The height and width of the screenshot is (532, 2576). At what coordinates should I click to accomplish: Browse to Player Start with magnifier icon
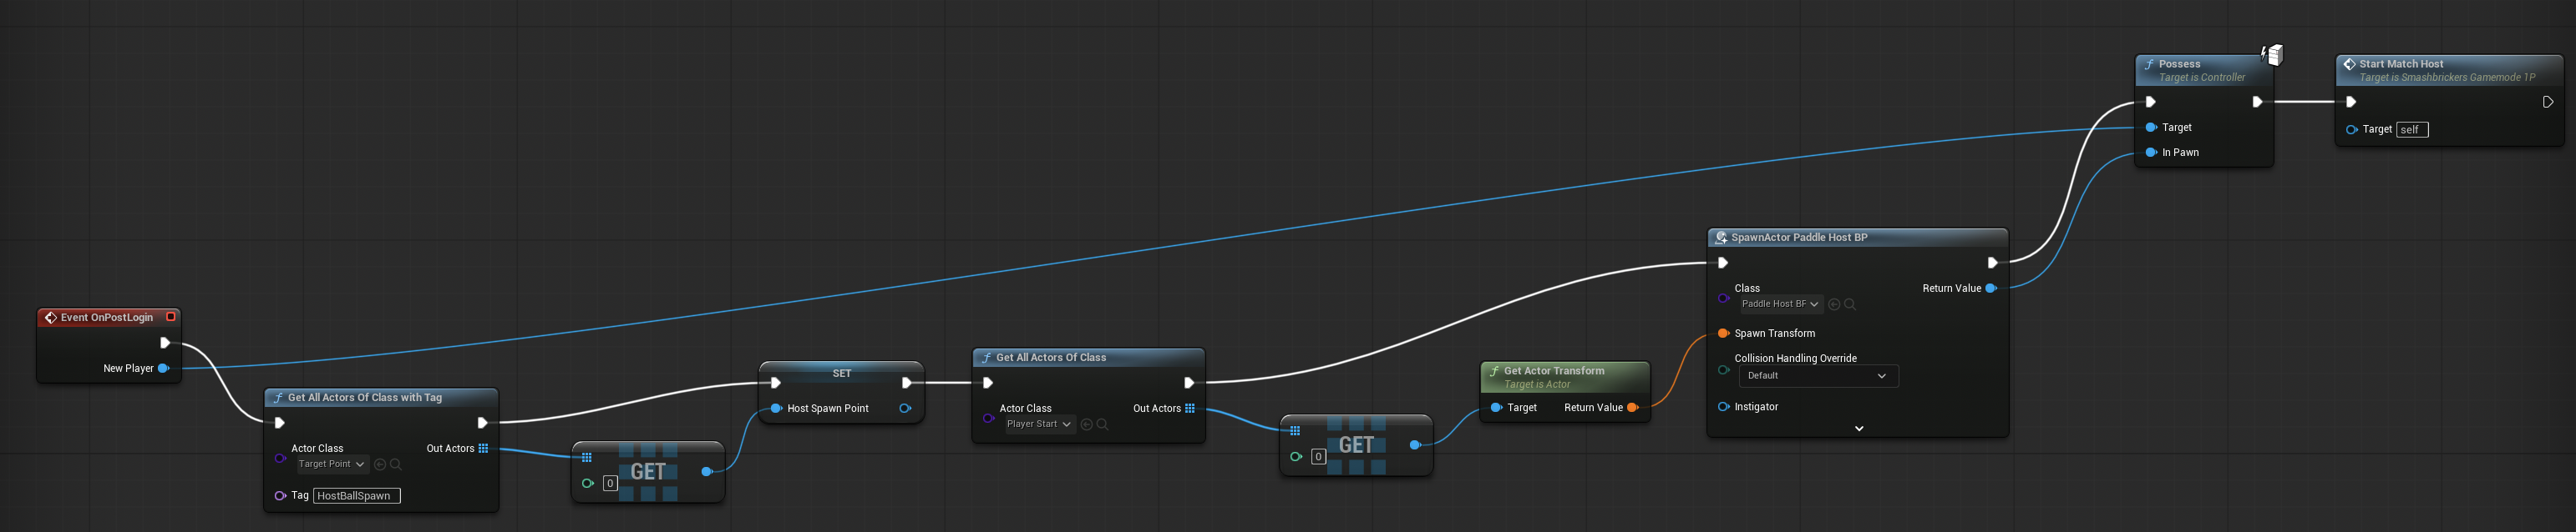(x=1103, y=424)
